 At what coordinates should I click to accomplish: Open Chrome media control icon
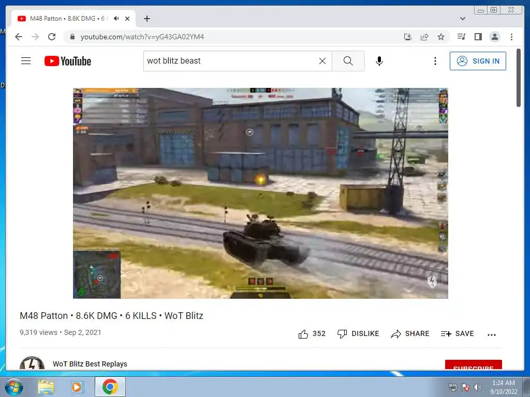coord(461,37)
